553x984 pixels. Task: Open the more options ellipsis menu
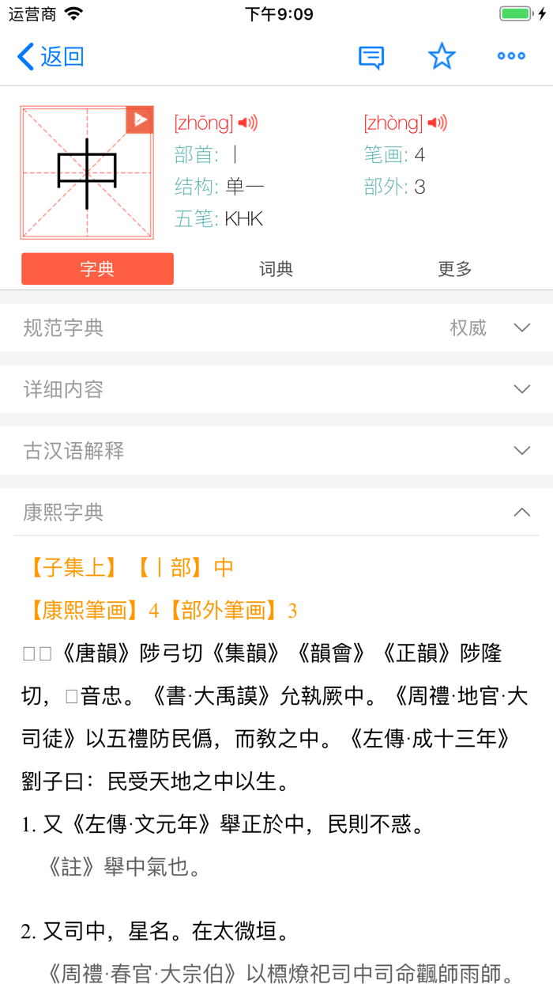click(510, 56)
